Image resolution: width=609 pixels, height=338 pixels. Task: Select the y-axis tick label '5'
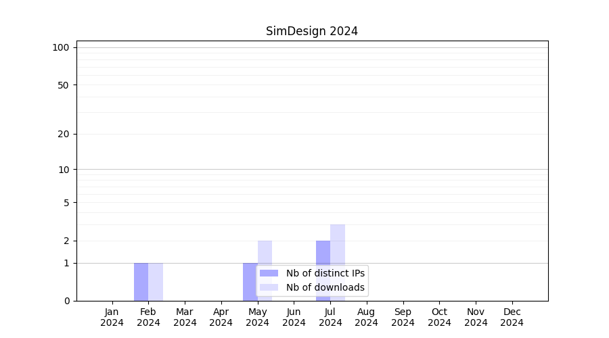coord(66,203)
